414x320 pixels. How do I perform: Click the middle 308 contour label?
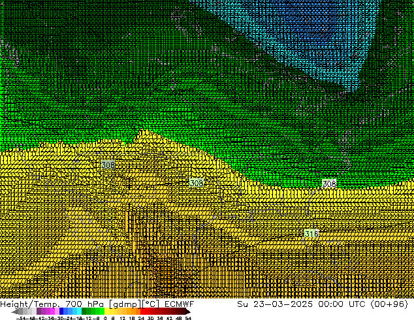pos(197,183)
